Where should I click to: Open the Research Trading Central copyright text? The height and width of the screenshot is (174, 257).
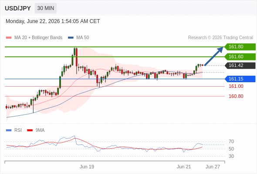[220, 38]
